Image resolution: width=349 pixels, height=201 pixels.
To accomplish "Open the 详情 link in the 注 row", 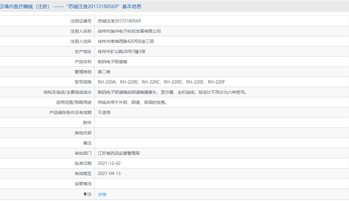I will (102, 194).
